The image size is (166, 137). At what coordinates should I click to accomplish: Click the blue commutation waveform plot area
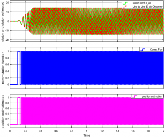(x=92, y=68)
